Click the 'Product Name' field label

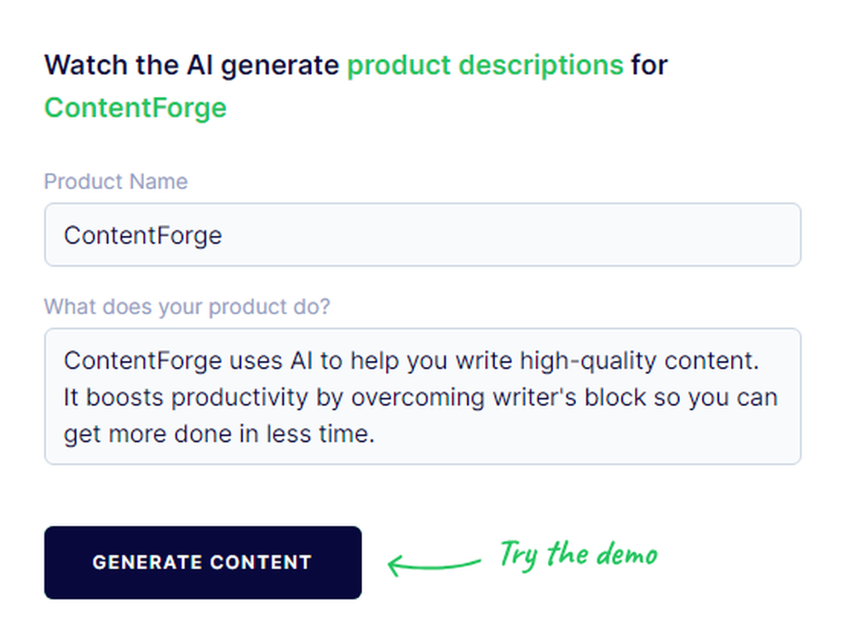click(x=116, y=181)
